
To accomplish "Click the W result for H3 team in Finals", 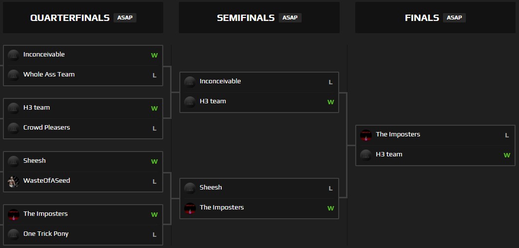I will pos(507,155).
